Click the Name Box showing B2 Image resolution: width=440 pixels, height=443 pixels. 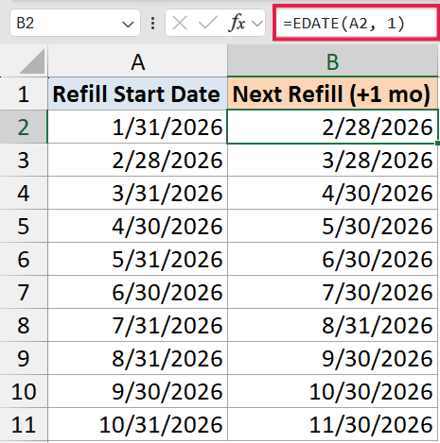click(x=75, y=23)
